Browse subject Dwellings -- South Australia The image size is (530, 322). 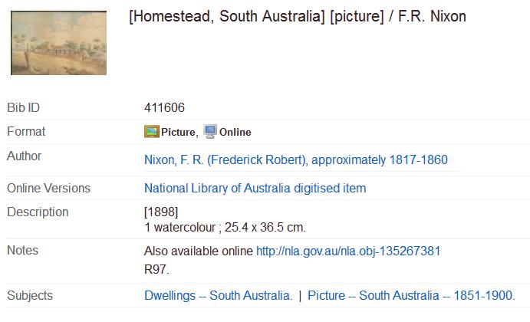coord(218,296)
